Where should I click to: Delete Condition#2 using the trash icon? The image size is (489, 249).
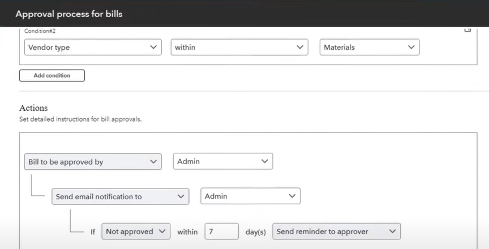click(x=467, y=30)
